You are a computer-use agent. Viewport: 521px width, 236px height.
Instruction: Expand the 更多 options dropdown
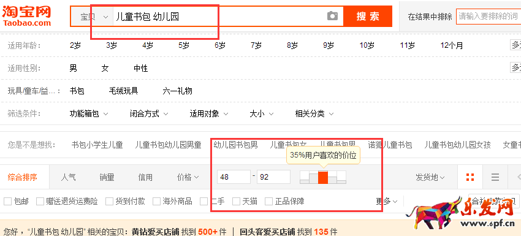[387, 201]
